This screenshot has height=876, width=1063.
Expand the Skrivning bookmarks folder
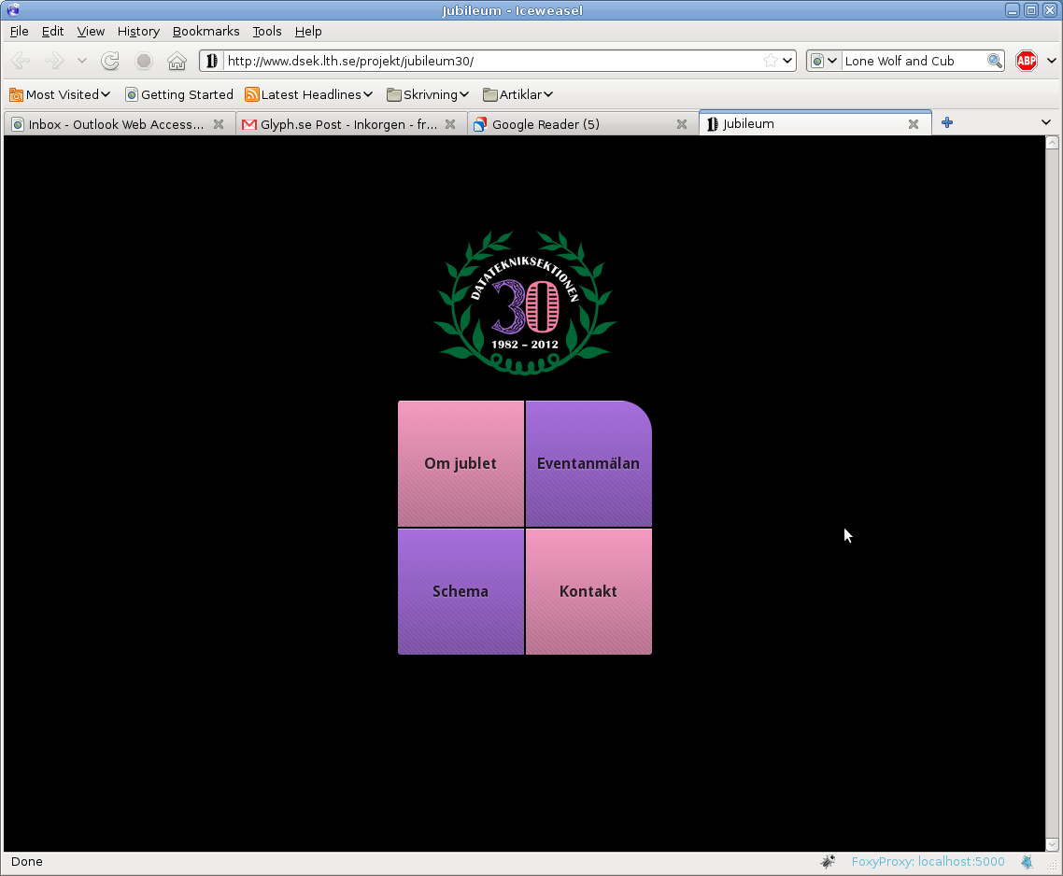tap(428, 95)
